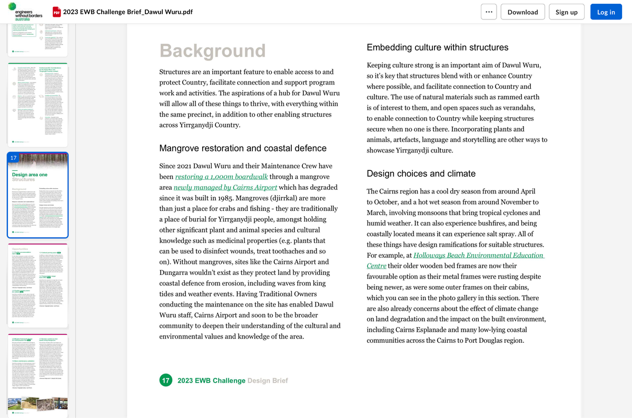The width and height of the screenshot is (632, 418).
Task: Open the three-dots more options menu
Action: pos(489,12)
